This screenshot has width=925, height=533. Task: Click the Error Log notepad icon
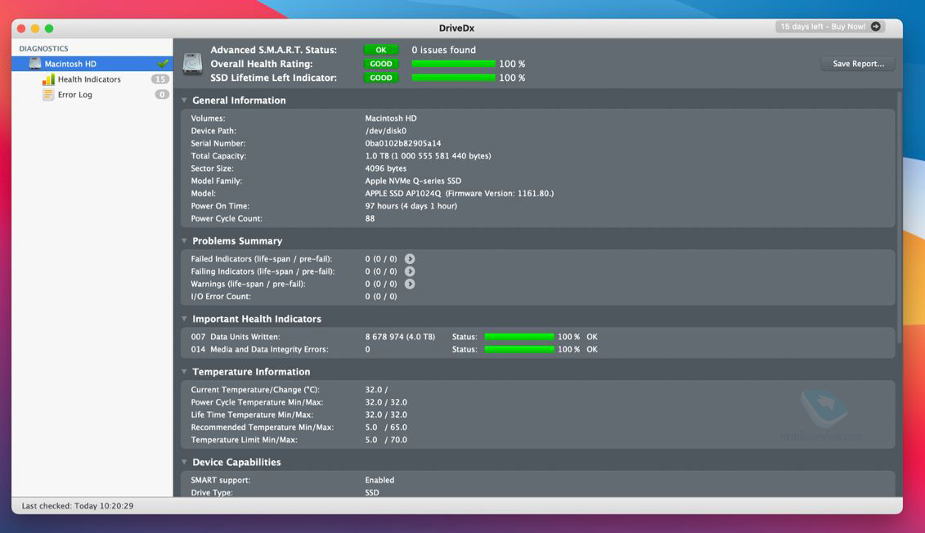click(48, 94)
